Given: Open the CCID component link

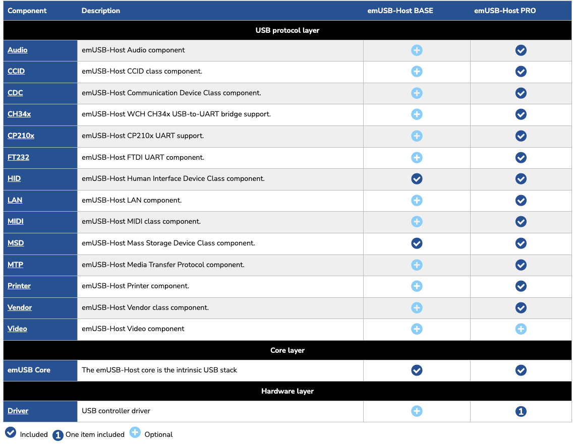Looking at the screenshot, I should pos(16,72).
